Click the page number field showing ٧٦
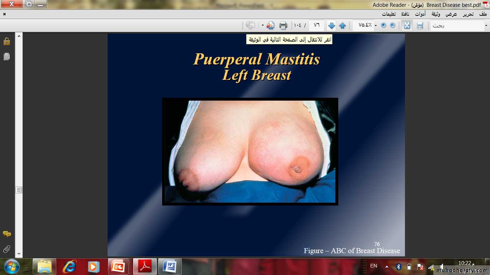The image size is (490, 275). tap(316, 25)
